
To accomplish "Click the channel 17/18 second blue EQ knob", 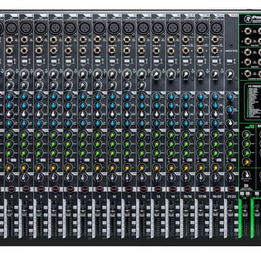I will (200, 106).
